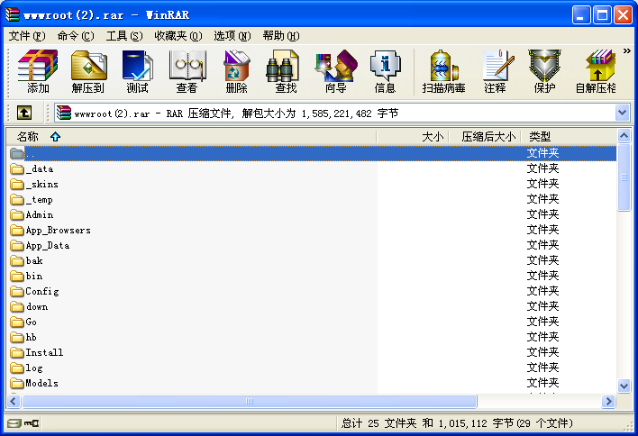
Task: Click the _skins folder icon
Action: tap(17, 185)
